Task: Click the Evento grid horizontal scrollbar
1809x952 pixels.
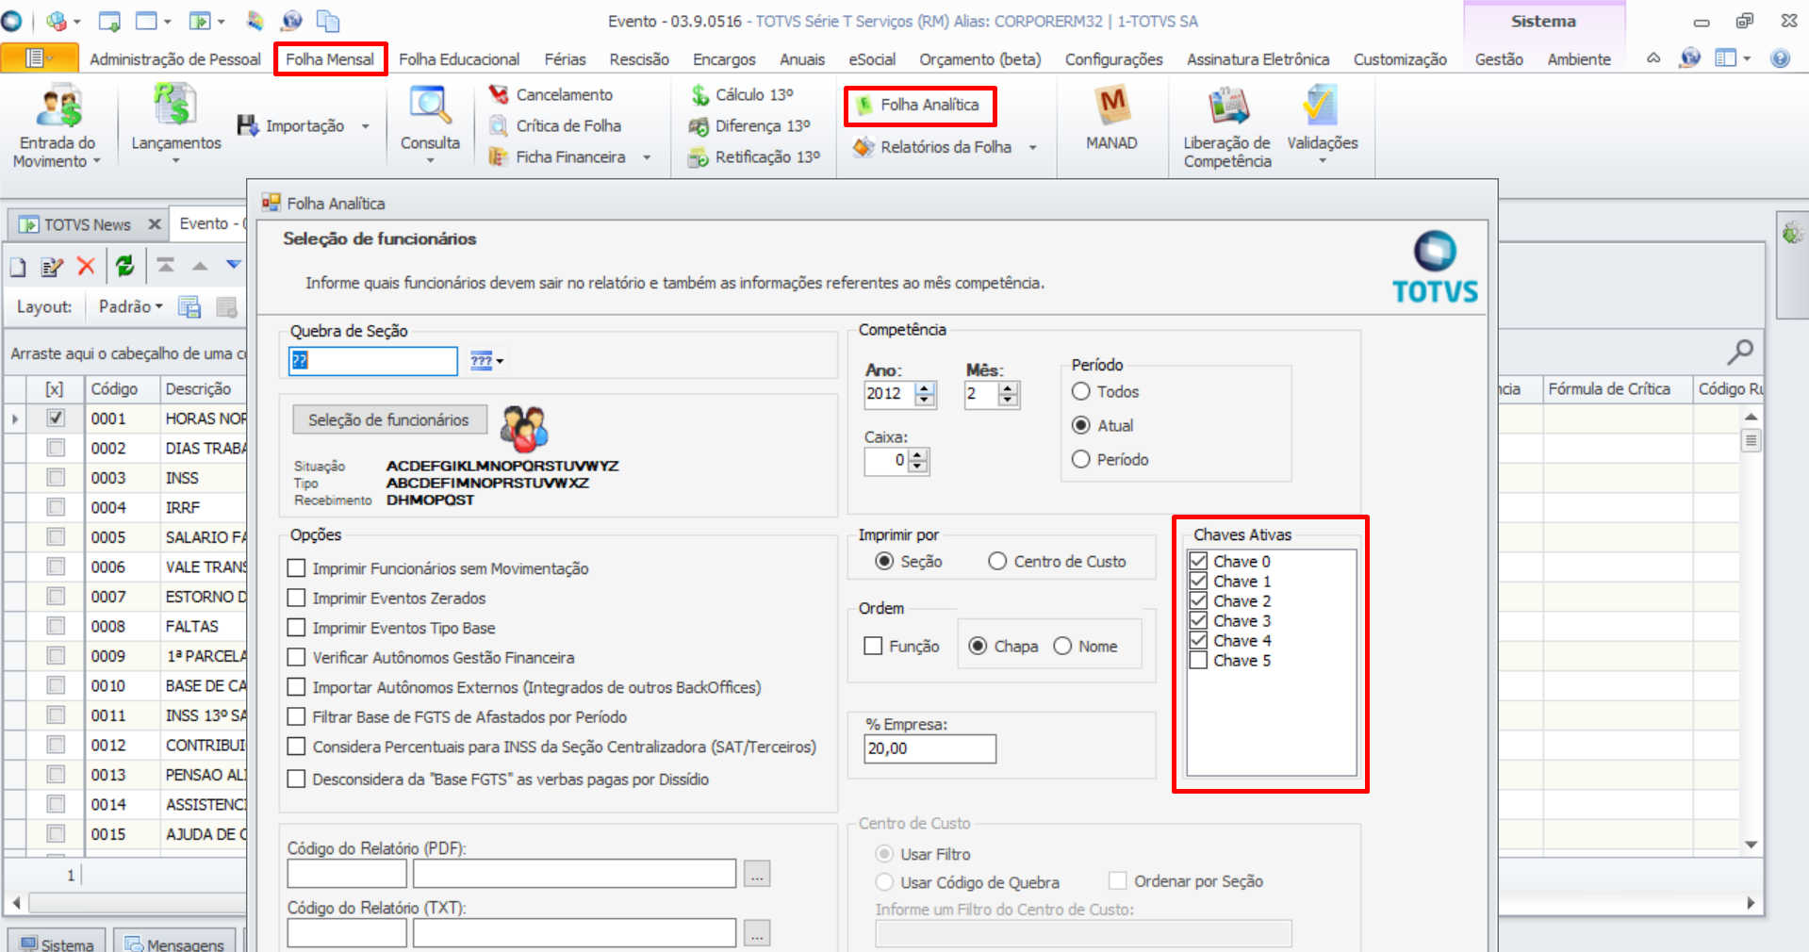Action: click(x=883, y=903)
